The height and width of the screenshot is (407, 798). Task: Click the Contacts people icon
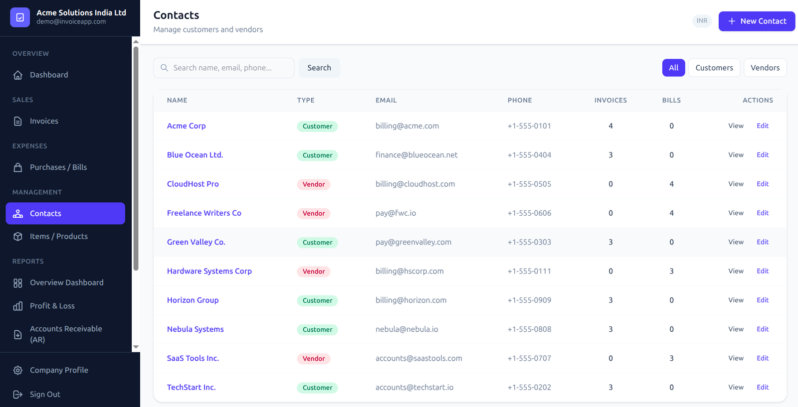click(x=18, y=213)
